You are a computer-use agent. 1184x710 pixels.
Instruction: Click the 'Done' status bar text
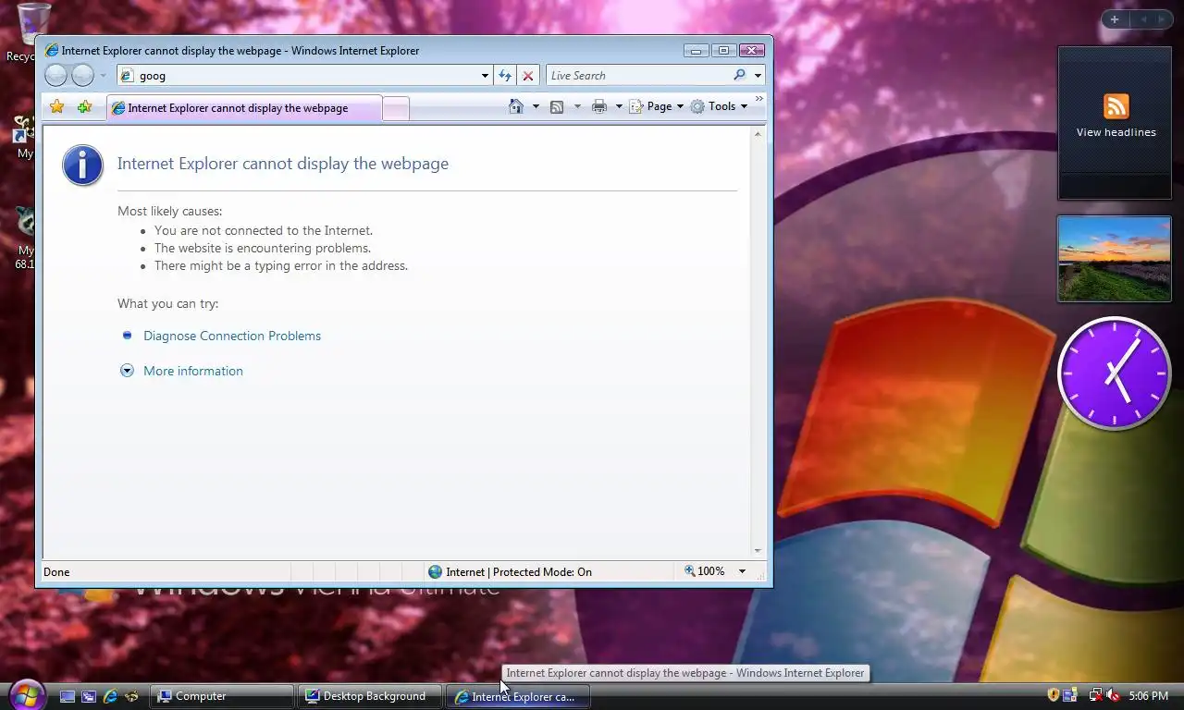(56, 571)
